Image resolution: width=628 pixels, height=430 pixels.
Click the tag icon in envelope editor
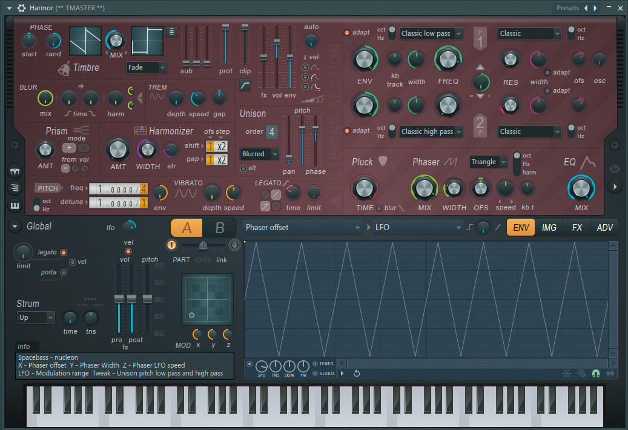pyautogui.click(x=581, y=374)
